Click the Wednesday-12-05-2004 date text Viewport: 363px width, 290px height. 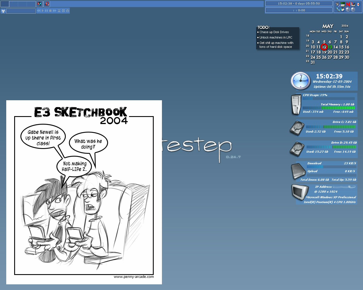click(332, 82)
